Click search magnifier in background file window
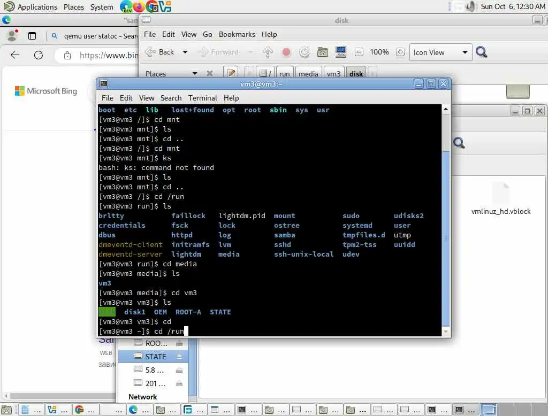The image size is (548, 416). click(x=459, y=143)
